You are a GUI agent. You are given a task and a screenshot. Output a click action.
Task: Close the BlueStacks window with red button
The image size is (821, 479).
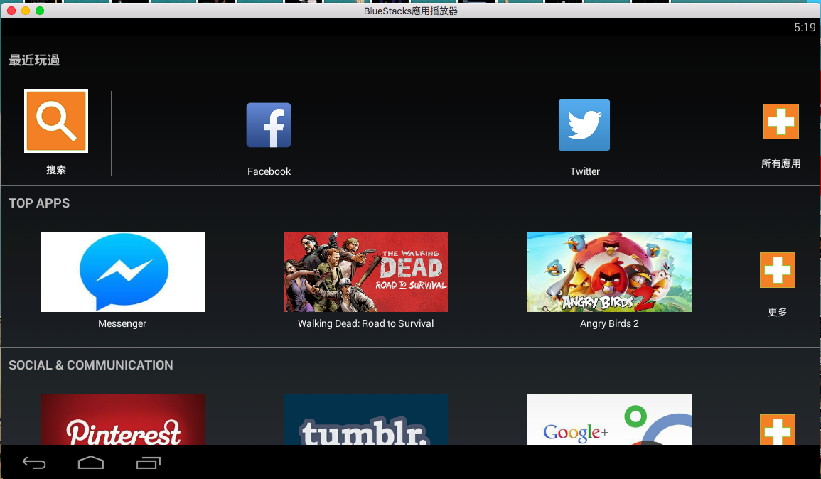[11, 11]
